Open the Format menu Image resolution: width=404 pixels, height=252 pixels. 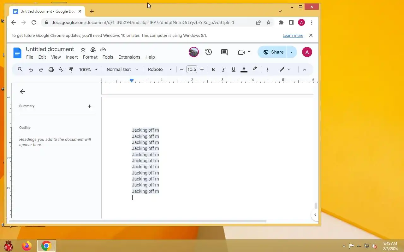pos(90,57)
